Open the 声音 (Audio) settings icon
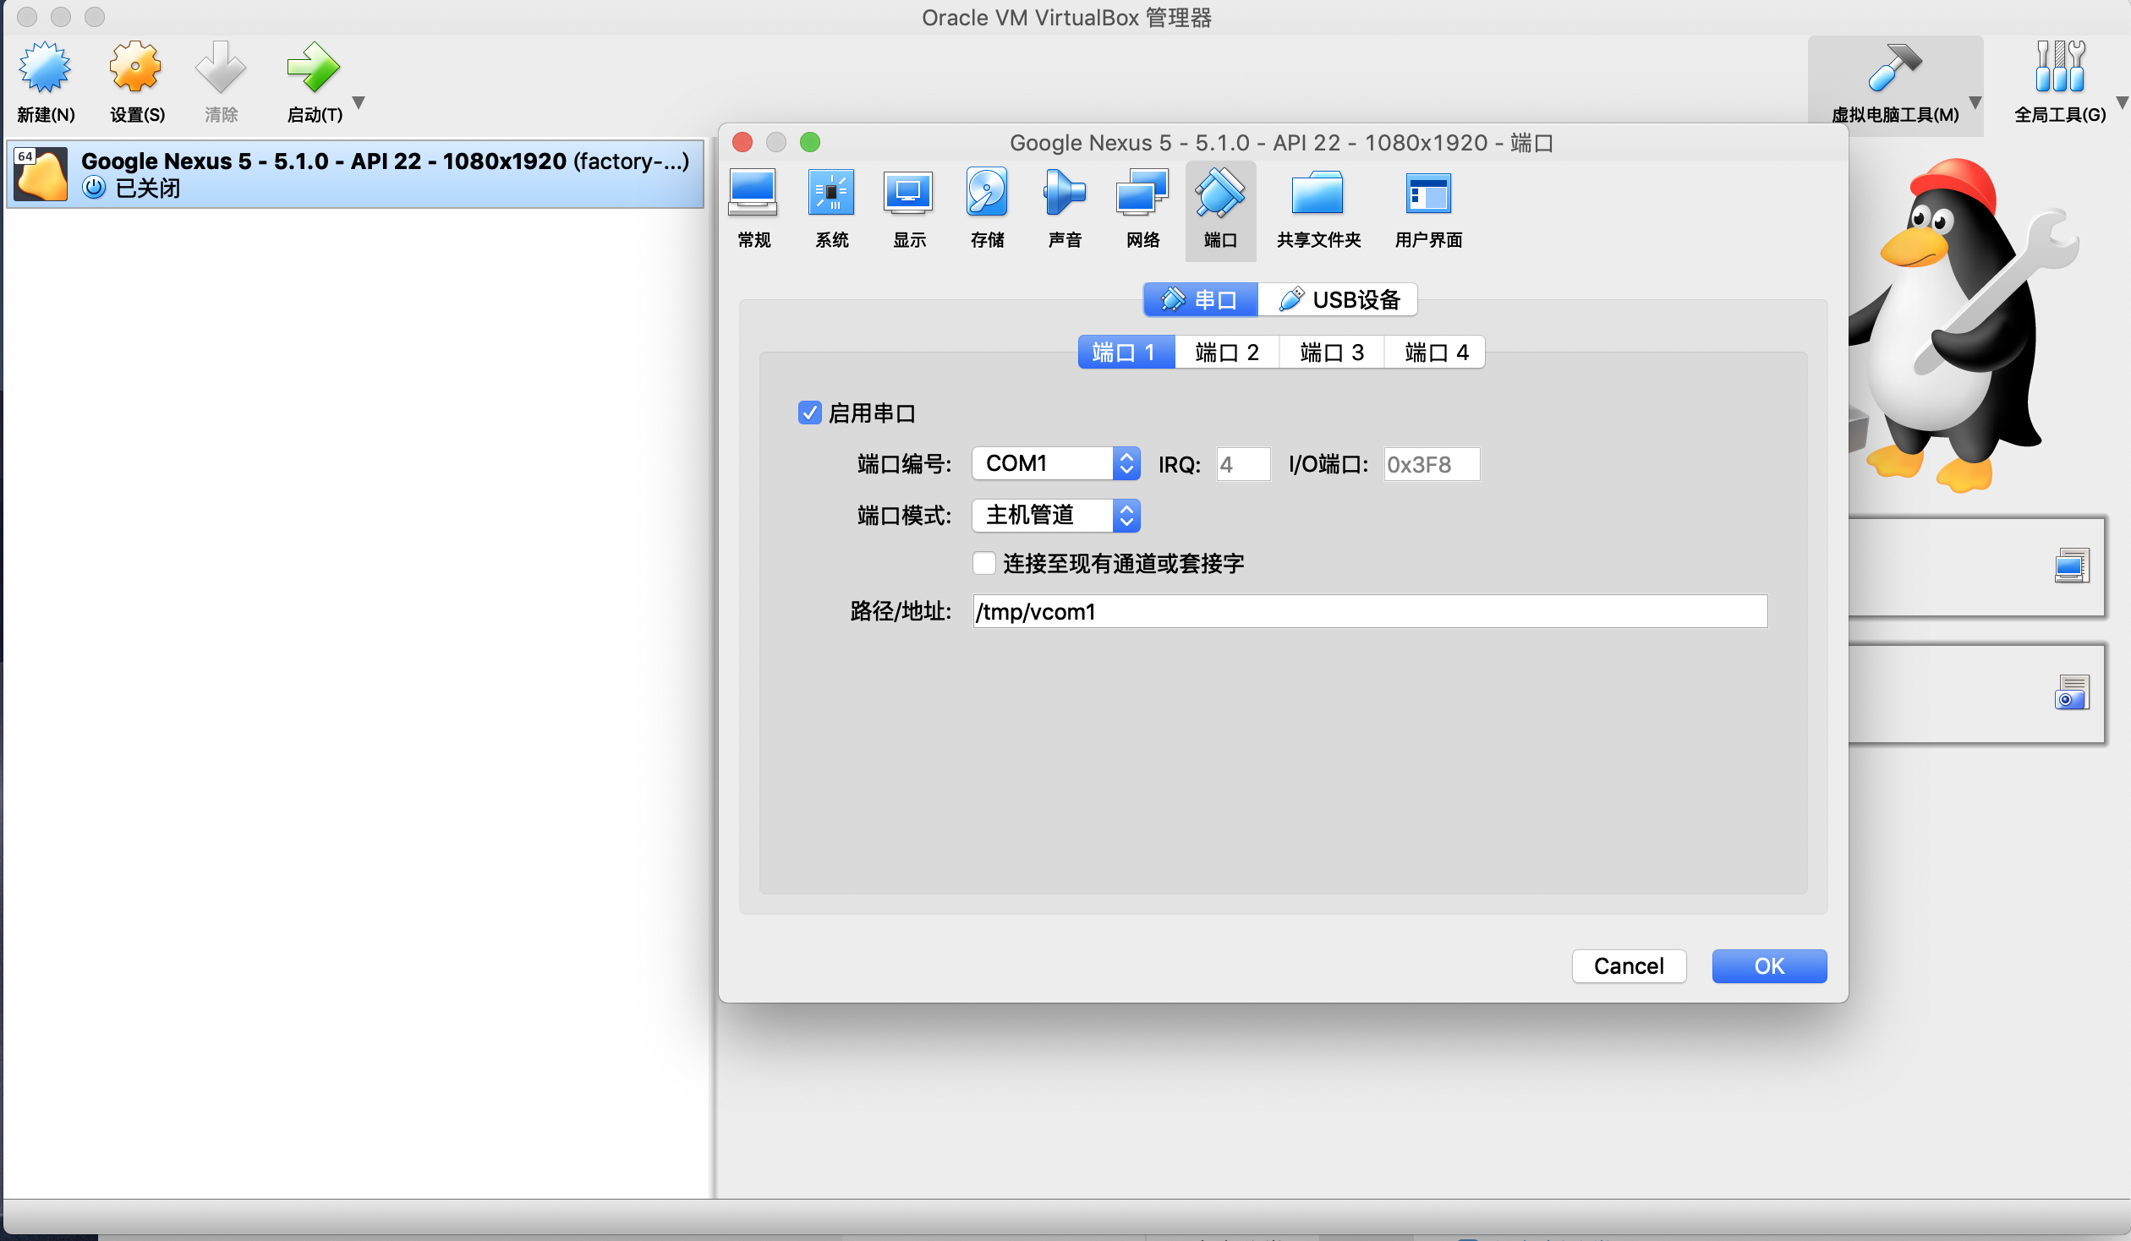 pyautogui.click(x=1065, y=207)
